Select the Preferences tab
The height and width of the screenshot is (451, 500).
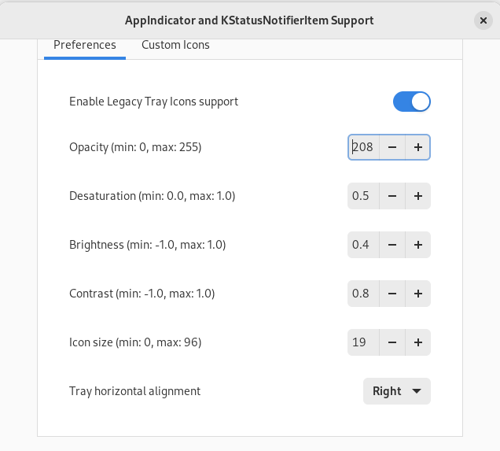(x=85, y=45)
